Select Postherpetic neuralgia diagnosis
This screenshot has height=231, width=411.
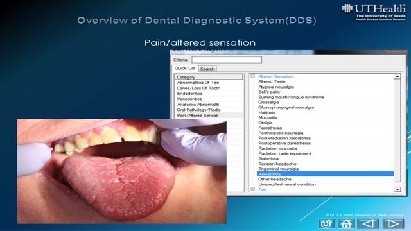pyautogui.click(x=281, y=133)
